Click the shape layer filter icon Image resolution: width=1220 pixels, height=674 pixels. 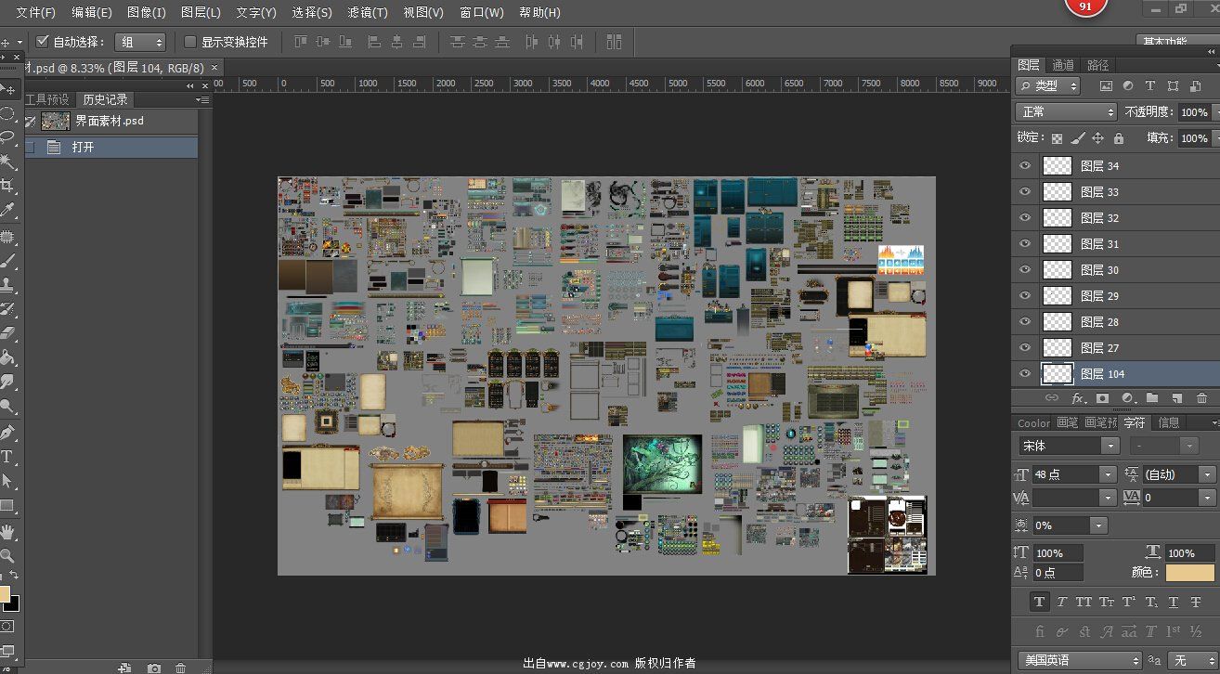point(1173,85)
